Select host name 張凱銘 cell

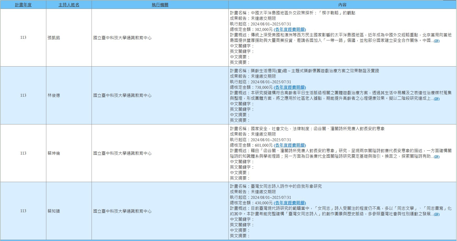54,38
